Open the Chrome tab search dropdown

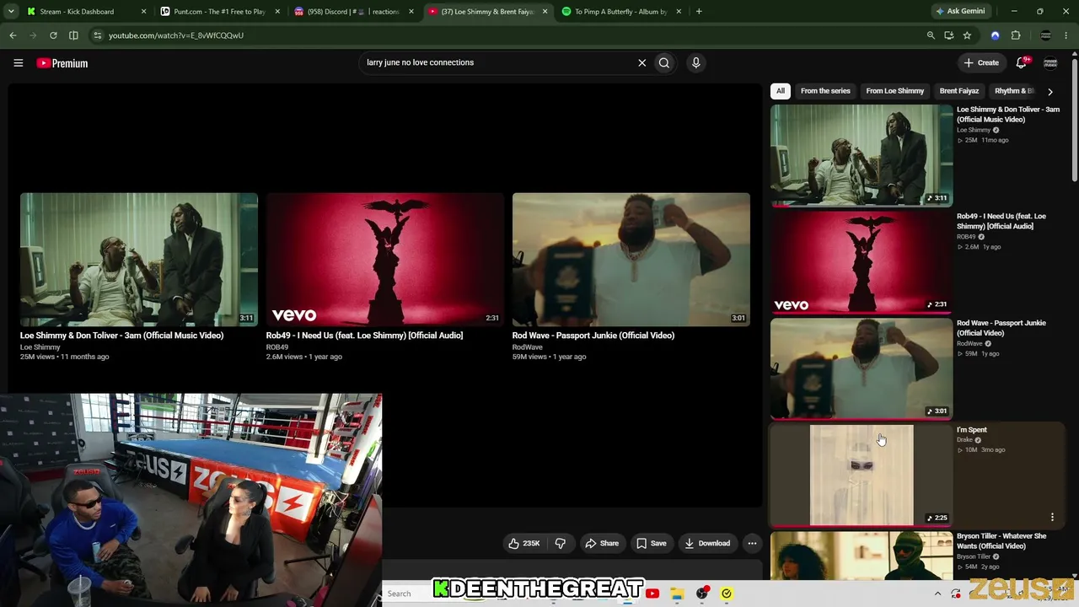(x=11, y=11)
